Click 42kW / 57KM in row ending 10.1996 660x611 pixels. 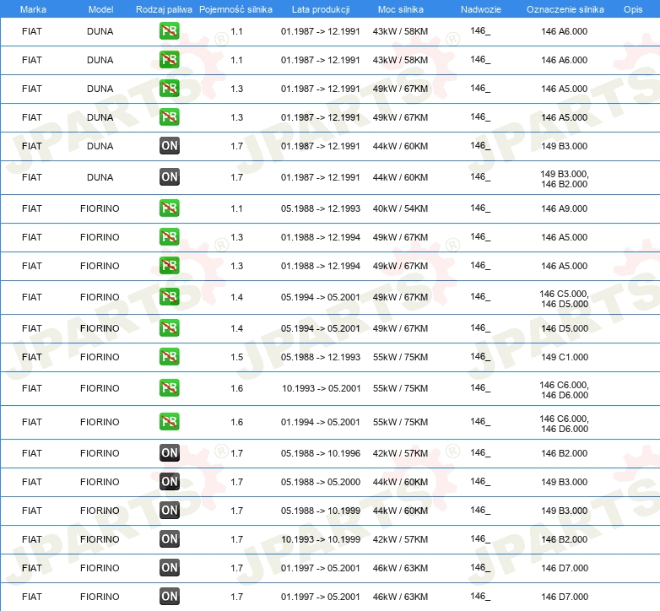click(400, 454)
